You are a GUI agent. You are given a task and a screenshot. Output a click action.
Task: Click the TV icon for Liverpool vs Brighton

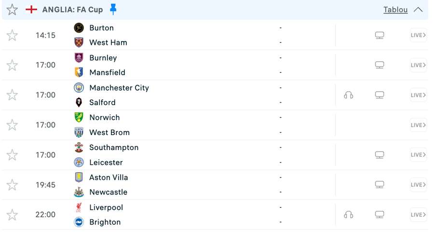click(x=380, y=215)
